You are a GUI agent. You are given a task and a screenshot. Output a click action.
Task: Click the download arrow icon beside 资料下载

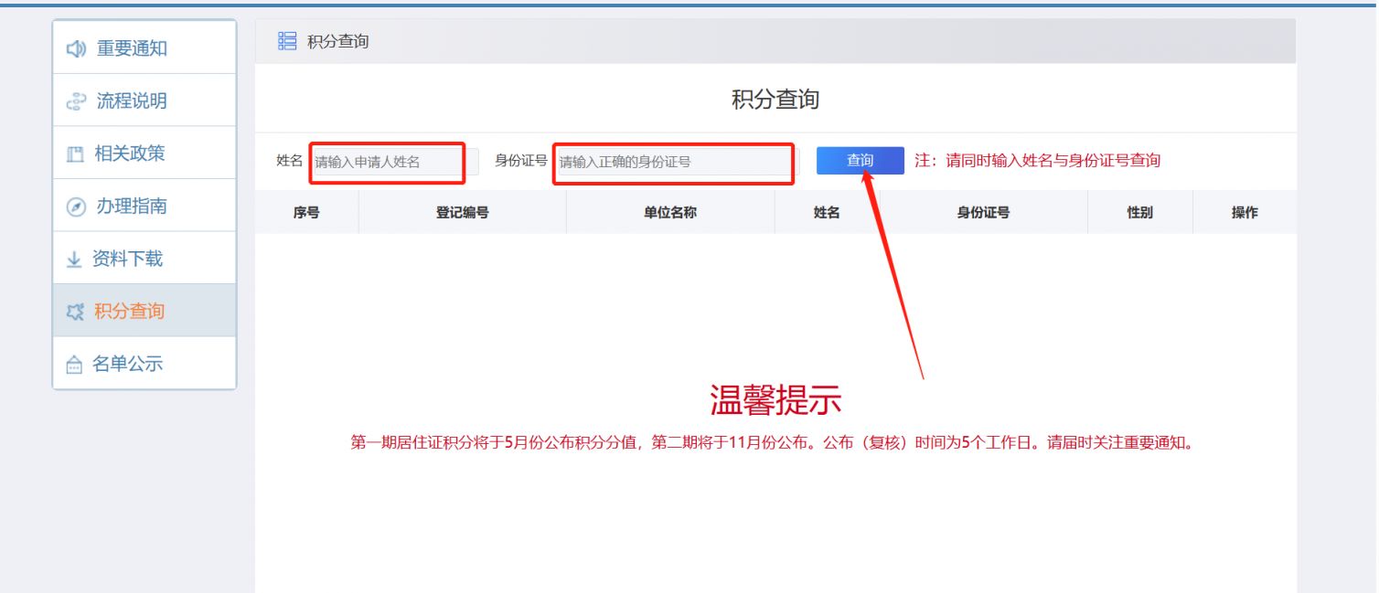pos(74,259)
